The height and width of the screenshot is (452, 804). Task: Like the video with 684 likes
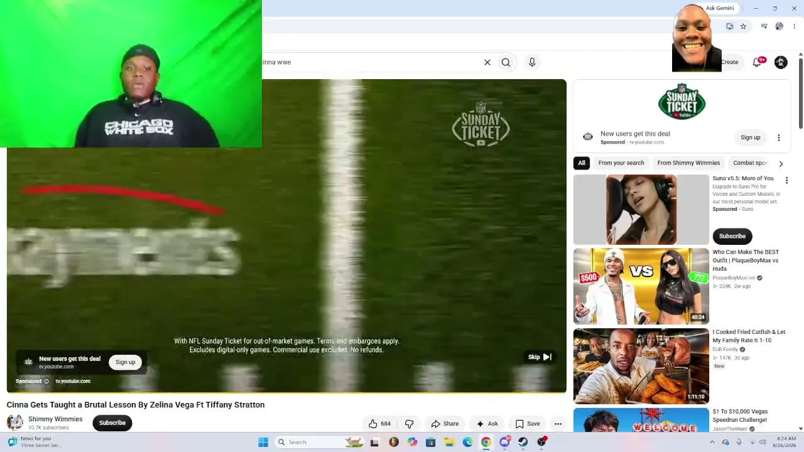point(379,424)
